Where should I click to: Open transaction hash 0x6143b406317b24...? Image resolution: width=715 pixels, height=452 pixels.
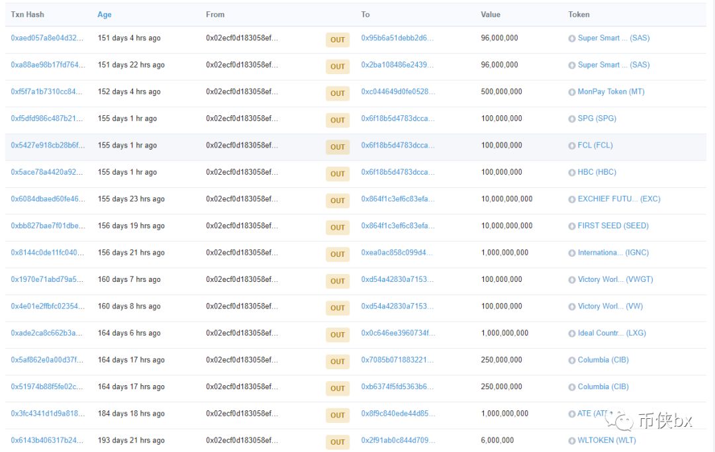[47, 441]
